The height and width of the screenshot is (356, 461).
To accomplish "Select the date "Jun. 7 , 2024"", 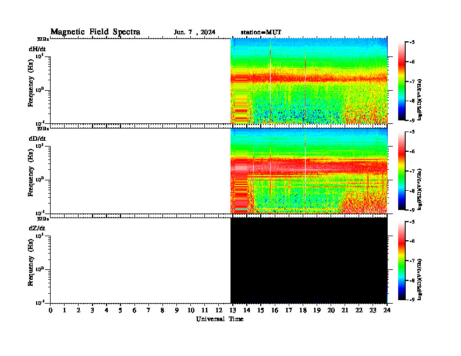I will pyautogui.click(x=194, y=32).
